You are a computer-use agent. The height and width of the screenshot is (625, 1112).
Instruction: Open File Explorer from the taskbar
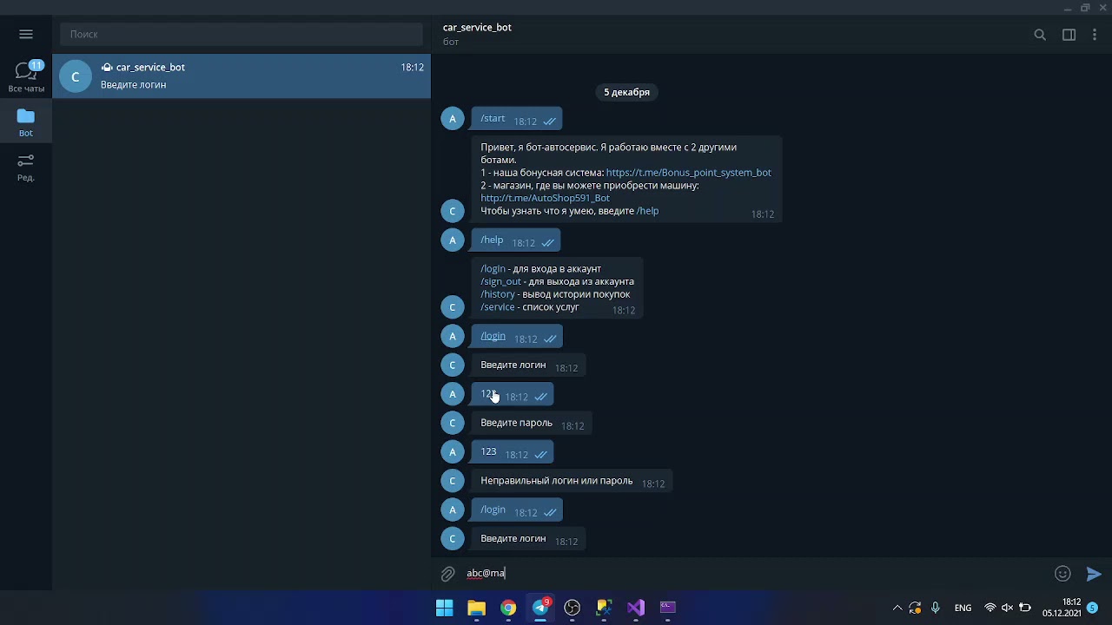tap(476, 608)
